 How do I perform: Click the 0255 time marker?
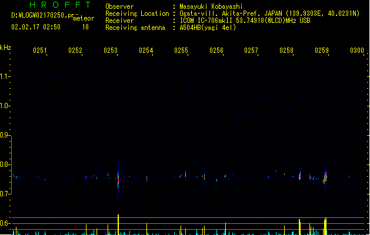click(x=181, y=51)
